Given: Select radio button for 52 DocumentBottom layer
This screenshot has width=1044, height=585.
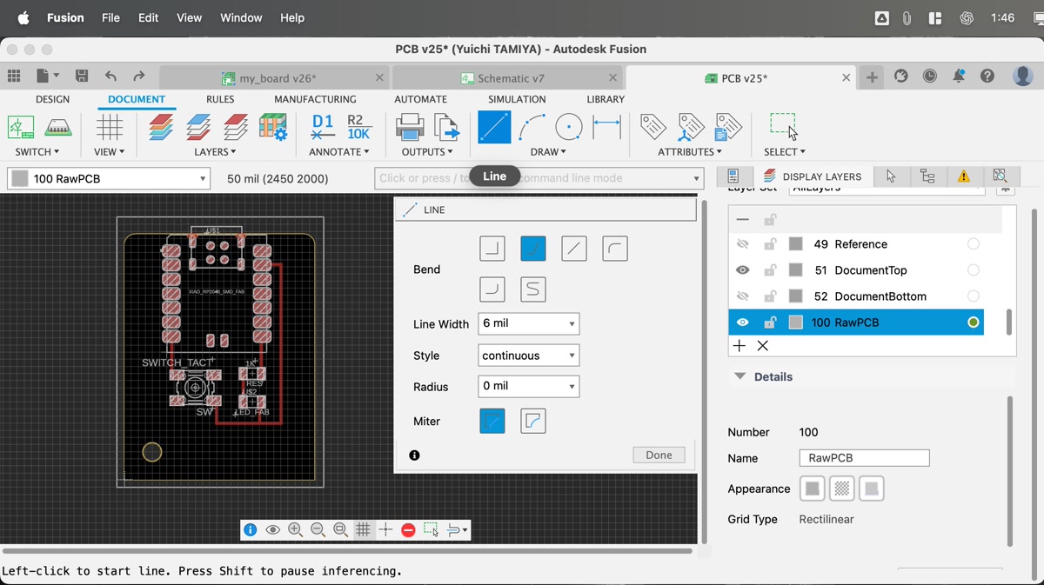Looking at the screenshot, I should pos(974,296).
